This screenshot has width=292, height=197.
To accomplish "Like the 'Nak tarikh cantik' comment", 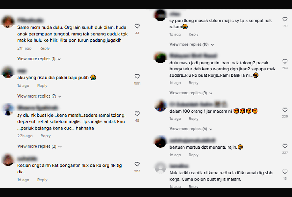I will point(285,172).
